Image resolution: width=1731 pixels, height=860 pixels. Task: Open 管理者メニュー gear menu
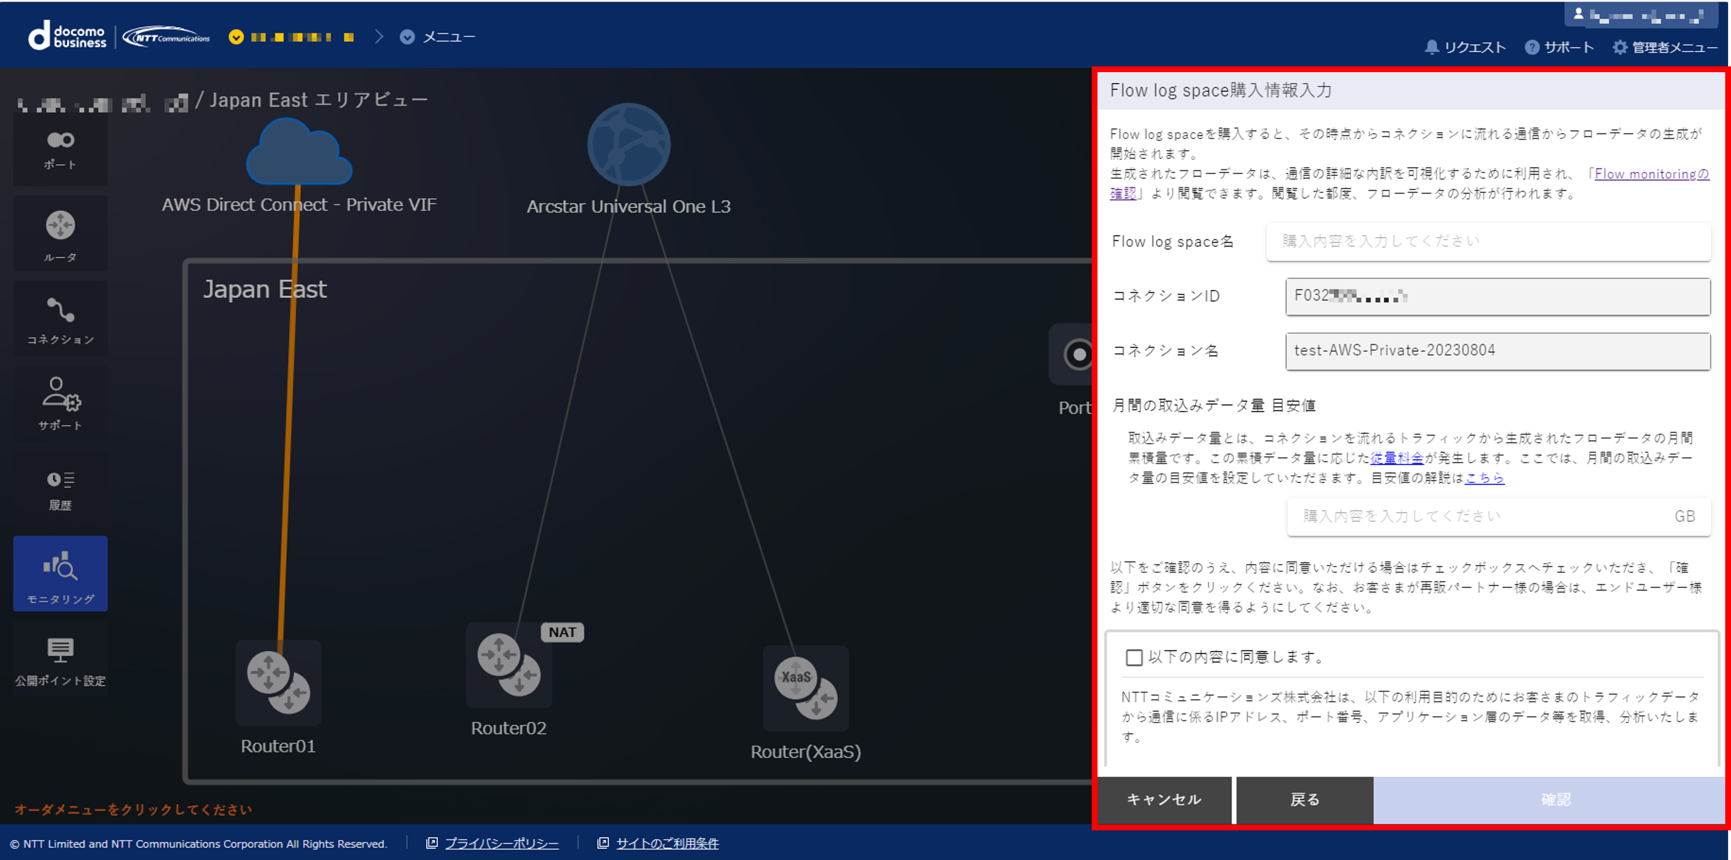[x=1665, y=47]
